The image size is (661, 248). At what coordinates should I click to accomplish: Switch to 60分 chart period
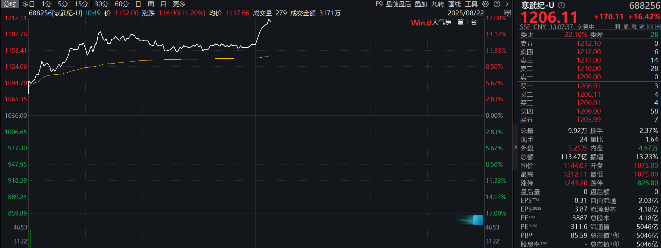(122, 4)
